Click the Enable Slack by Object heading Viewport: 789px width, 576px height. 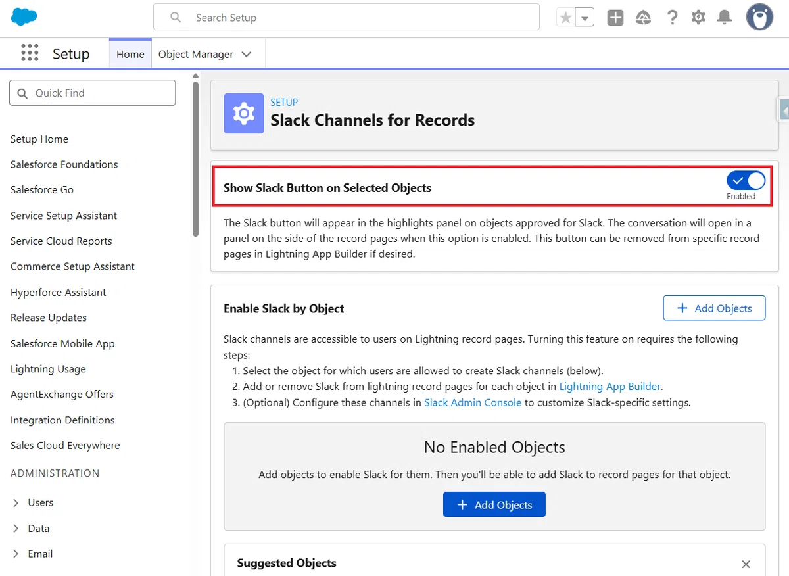pos(284,308)
